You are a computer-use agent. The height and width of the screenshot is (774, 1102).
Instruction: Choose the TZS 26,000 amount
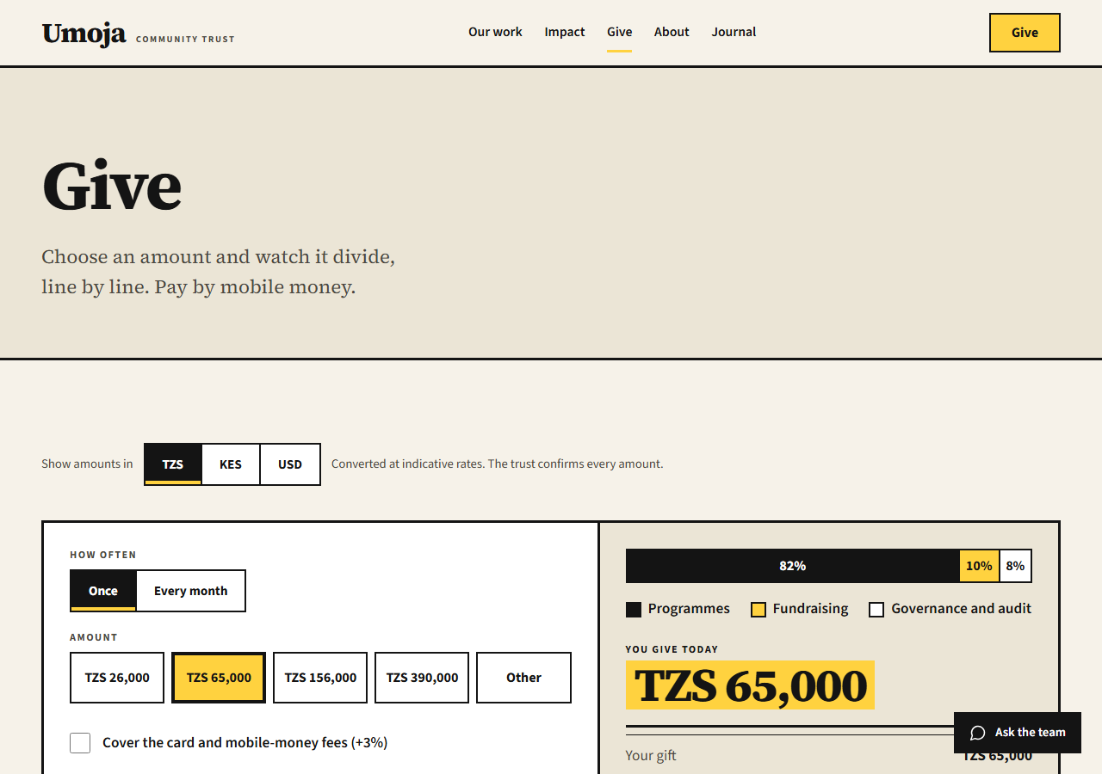point(117,678)
